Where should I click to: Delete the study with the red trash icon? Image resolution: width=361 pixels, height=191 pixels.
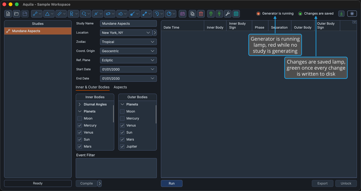point(201,14)
